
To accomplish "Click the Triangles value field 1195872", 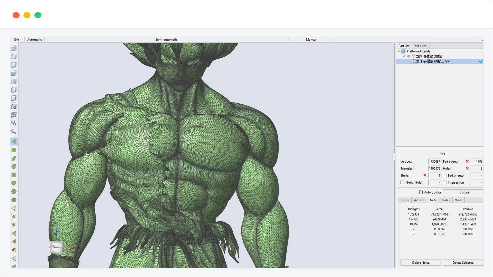I will (435, 169).
